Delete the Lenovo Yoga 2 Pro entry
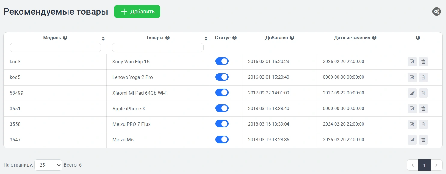Viewport: 446px width, 174px height. [423, 77]
